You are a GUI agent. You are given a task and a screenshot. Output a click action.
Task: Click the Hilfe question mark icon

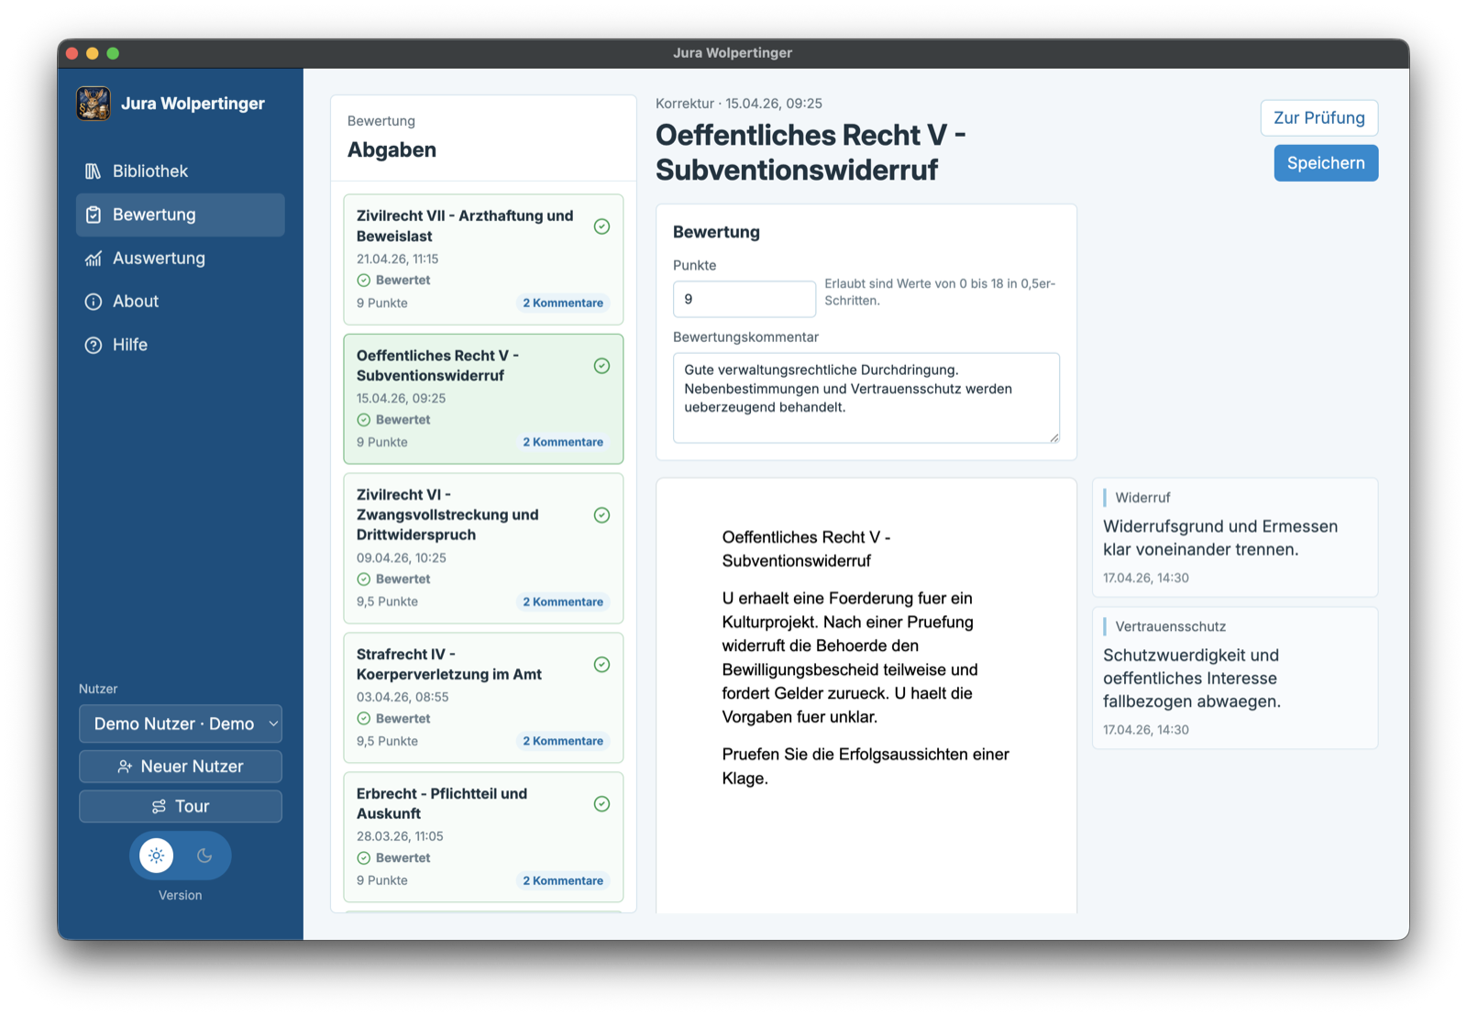[x=94, y=345]
